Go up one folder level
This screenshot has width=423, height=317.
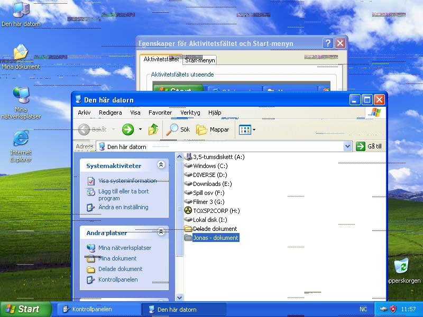pos(153,129)
